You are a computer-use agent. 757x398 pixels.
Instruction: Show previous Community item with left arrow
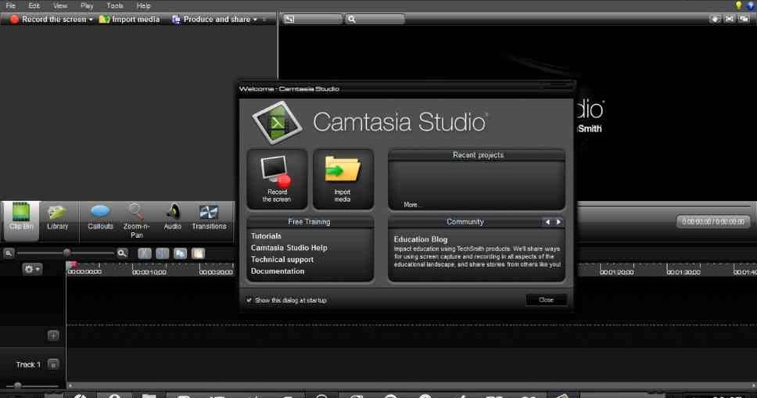coord(547,222)
